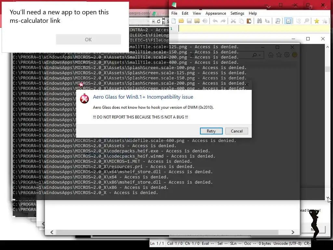The height and width of the screenshot is (250, 333).
Task: Click the Ln 1/1 status bar entry
Action: coord(157,243)
